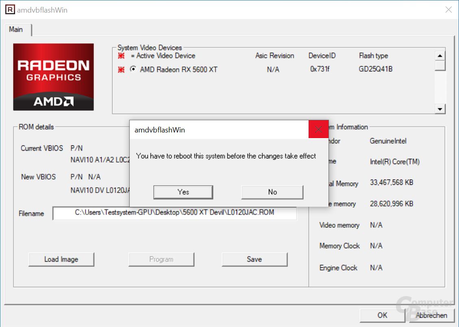Click the Video memory label
This screenshot has height=327, width=459.
tap(339, 225)
